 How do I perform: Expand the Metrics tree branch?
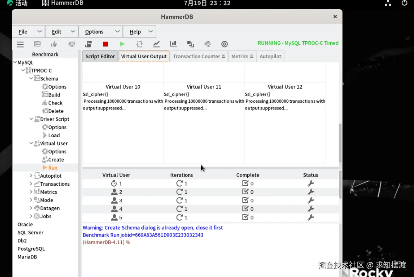pos(31,192)
